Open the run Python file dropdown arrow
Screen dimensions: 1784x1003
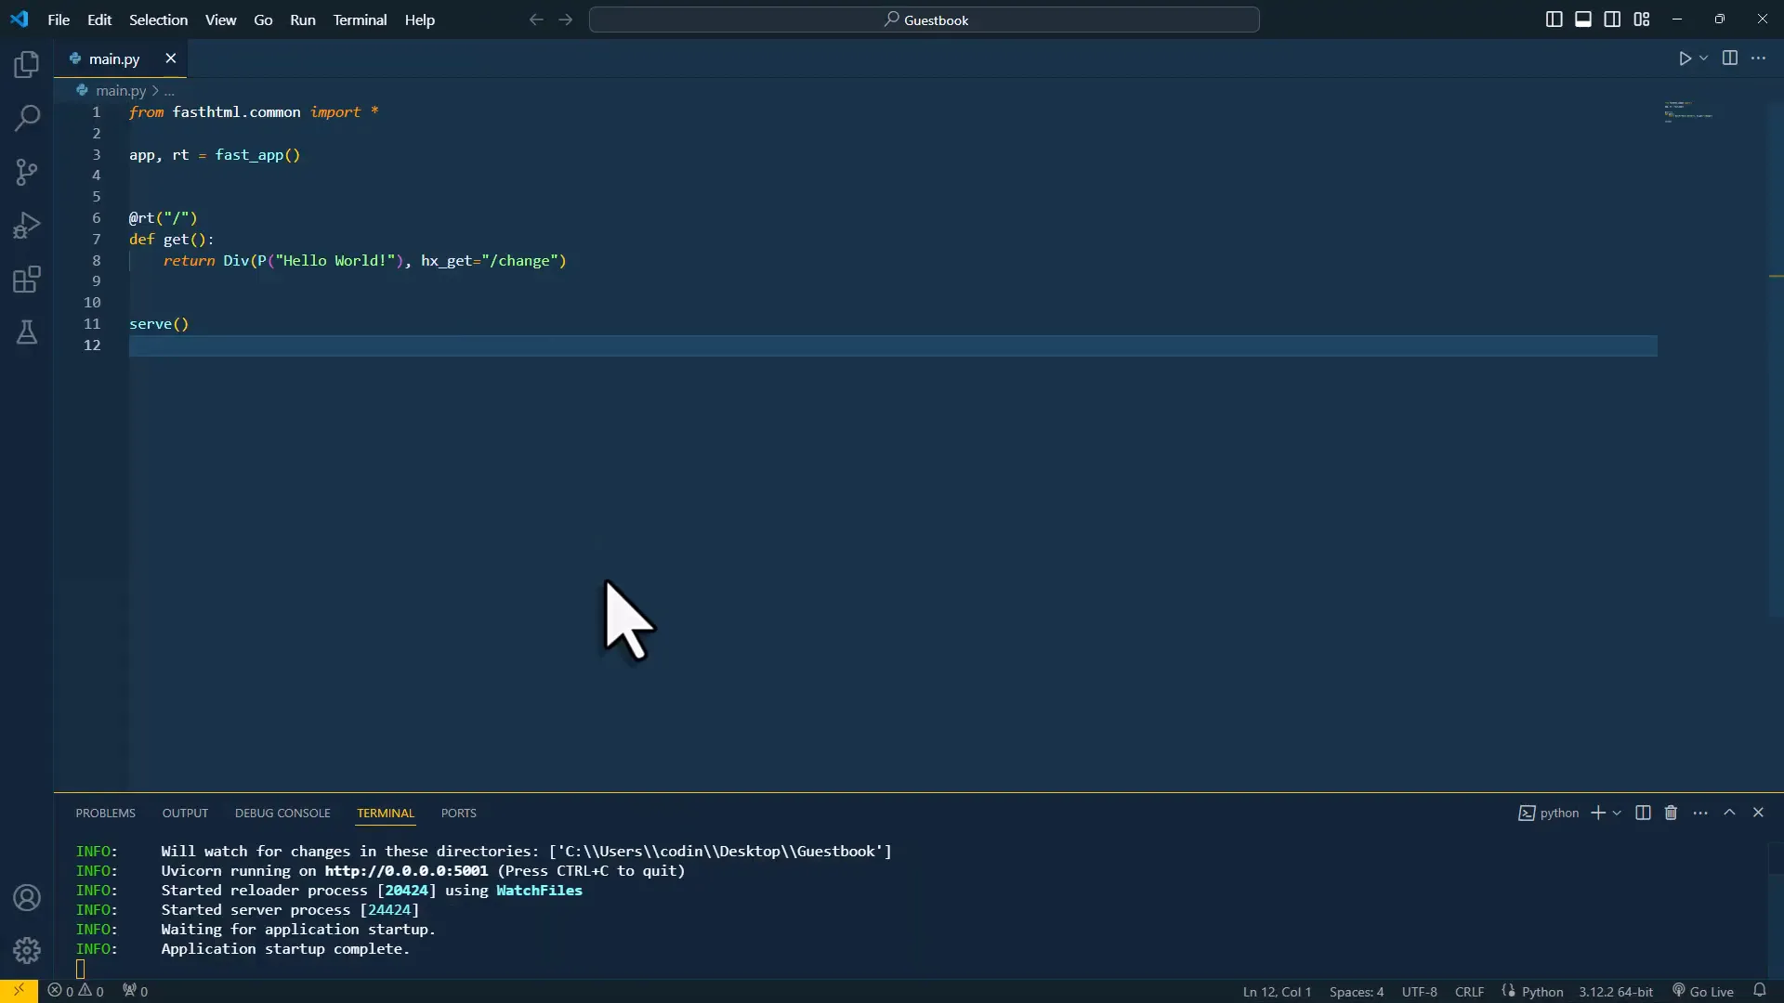point(1703,58)
